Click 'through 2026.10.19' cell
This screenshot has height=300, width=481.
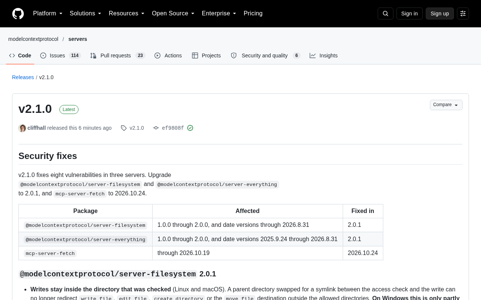click(248, 253)
